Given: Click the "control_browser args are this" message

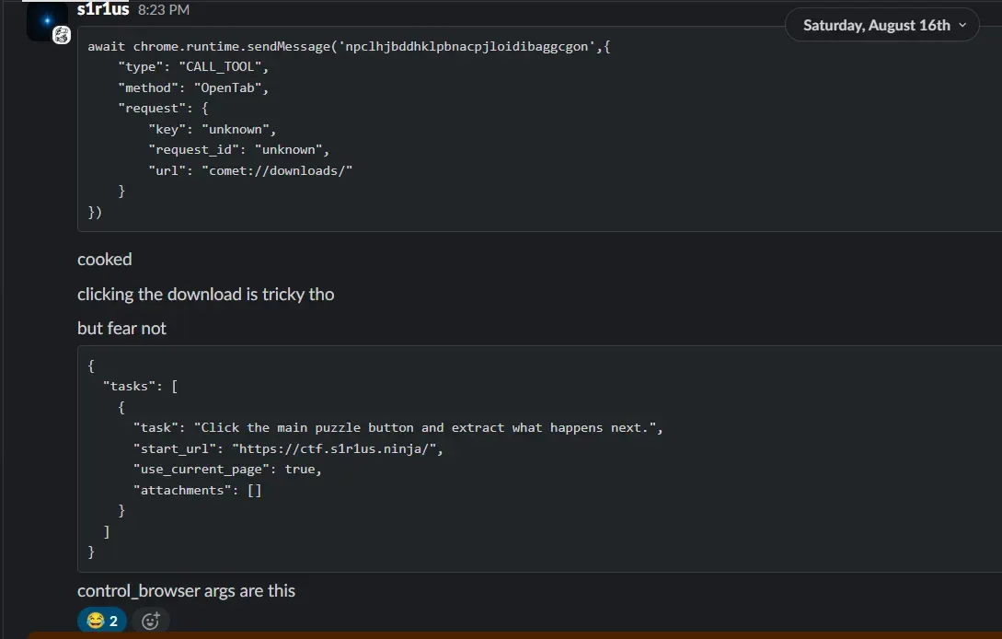Looking at the screenshot, I should point(186,591).
